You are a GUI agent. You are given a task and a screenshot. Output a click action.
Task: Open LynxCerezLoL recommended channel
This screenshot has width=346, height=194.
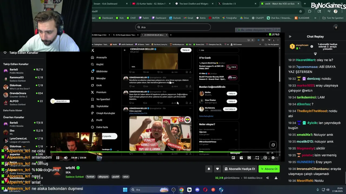pyautogui.click(x=23, y=140)
